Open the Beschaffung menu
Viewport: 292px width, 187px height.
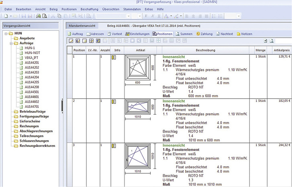coord(89,9)
